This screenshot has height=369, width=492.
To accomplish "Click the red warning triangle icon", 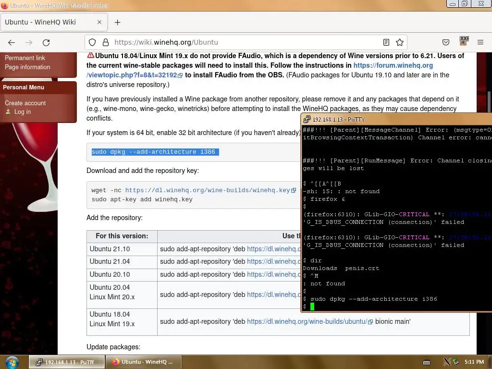I will 91,55.
